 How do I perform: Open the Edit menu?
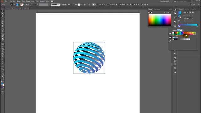pos(14,1)
